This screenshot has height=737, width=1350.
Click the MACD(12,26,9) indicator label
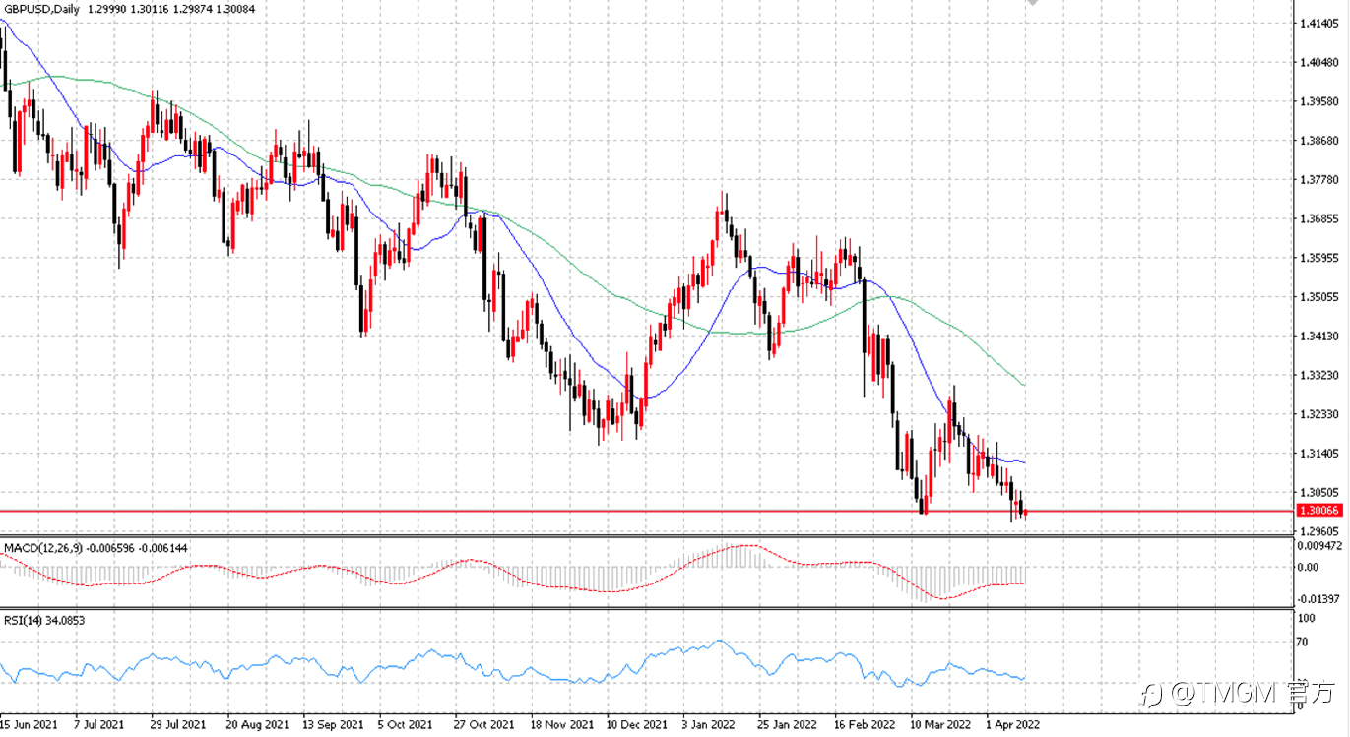click(43, 546)
